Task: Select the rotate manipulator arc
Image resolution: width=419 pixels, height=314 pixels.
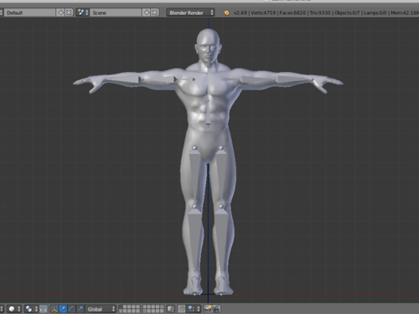Action: click(71, 309)
